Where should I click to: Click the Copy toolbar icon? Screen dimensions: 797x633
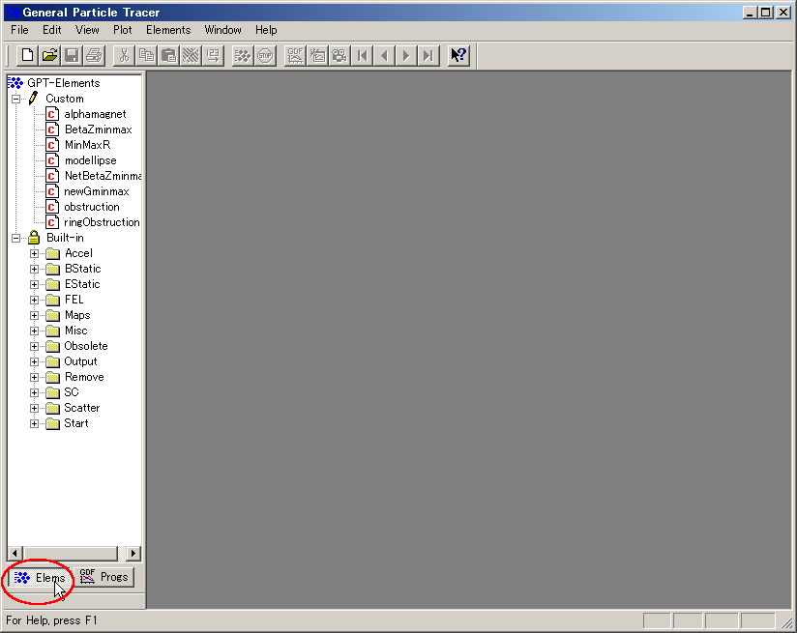pos(146,55)
